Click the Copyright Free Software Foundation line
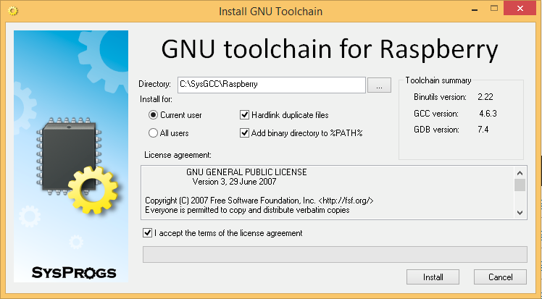The height and width of the screenshot is (299, 542). coord(259,201)
